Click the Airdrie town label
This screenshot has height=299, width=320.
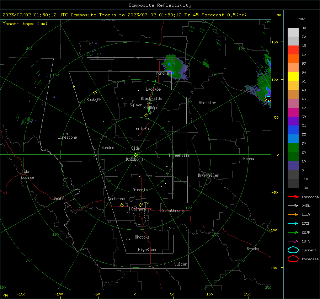[x=140, y=190]
